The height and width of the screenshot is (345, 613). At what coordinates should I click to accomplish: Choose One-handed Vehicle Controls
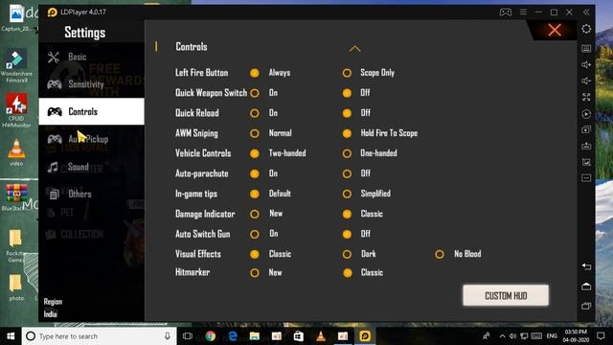(x=347, y=153)
